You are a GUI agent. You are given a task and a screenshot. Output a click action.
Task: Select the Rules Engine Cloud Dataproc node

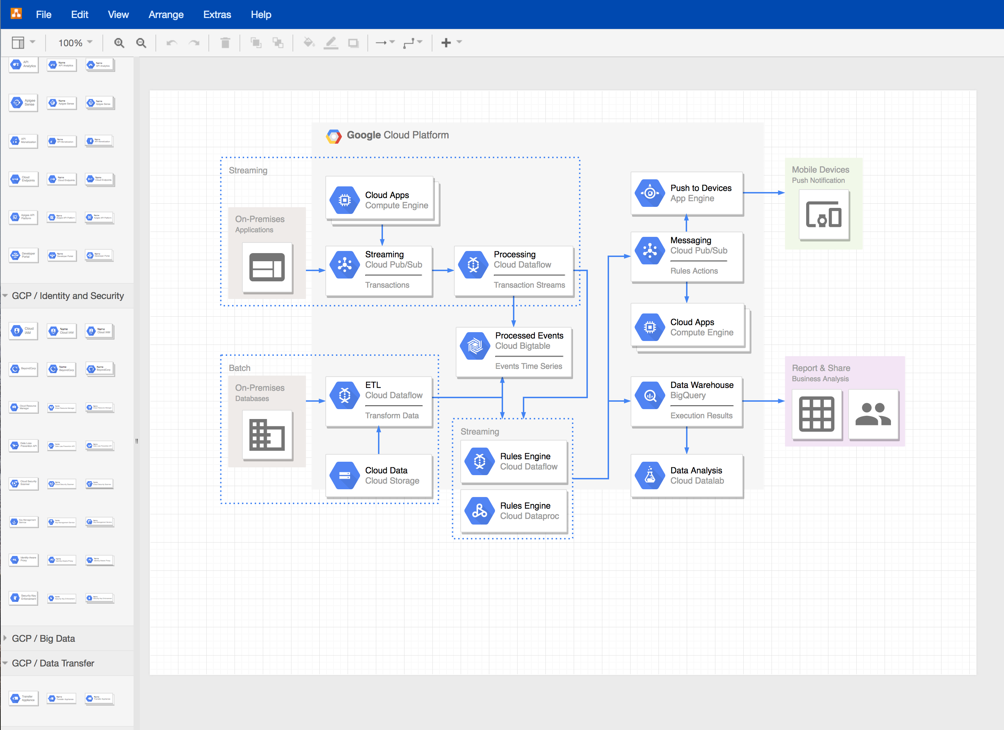(514, 511)
